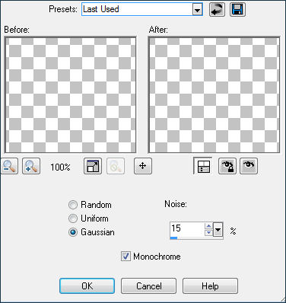Toggle the show/hide previews icon
The image size is (286, 303).
click(202, 166)
